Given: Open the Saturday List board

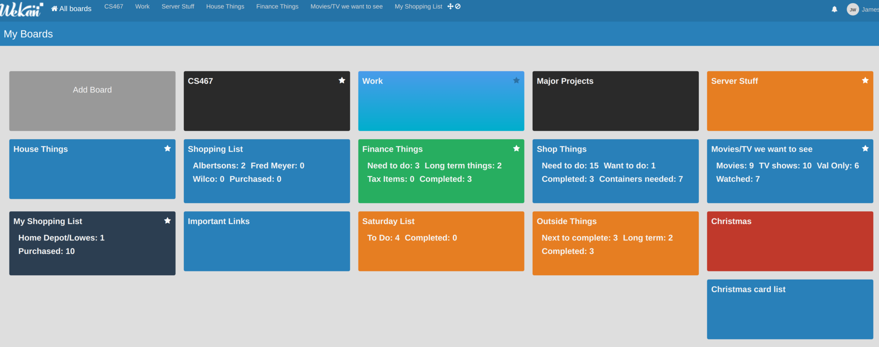Looking at the screenshot, I should coord(441,241).
